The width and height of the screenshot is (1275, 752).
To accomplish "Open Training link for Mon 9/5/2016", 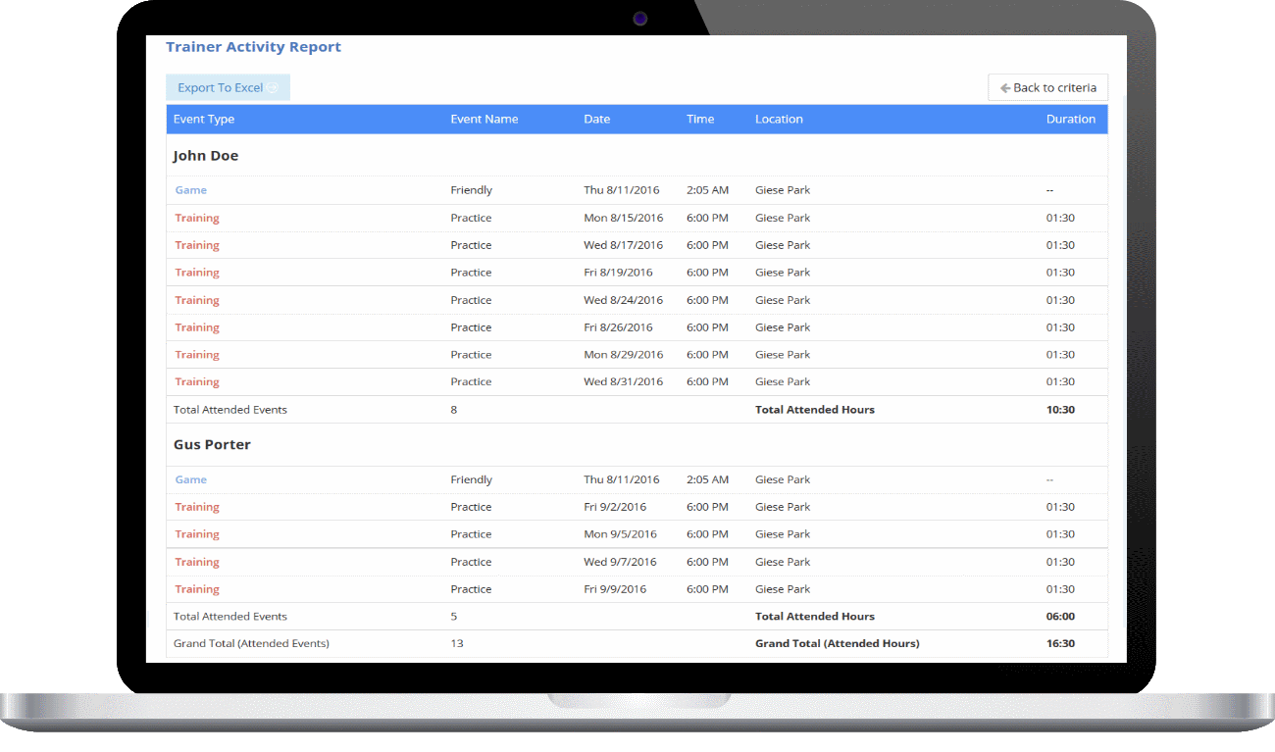I will (197, 534).
